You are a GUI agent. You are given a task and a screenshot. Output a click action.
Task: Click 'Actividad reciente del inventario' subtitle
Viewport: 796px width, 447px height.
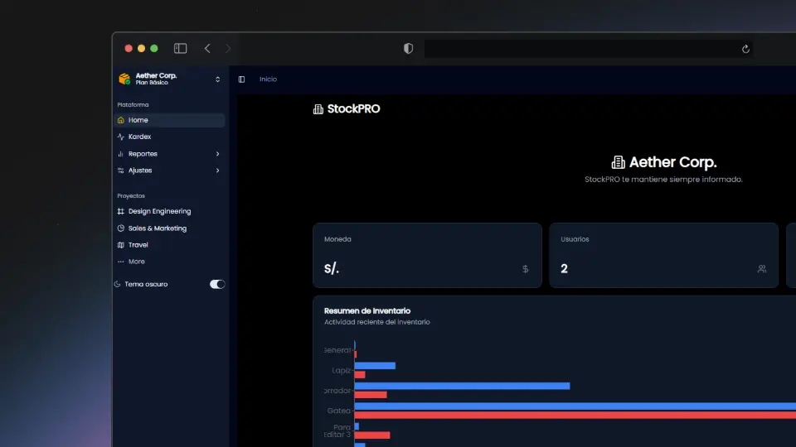376,322
